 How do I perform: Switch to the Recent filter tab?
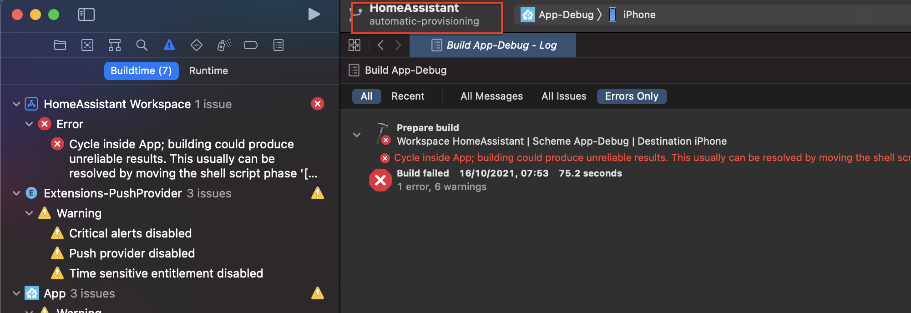pos(408,96)
